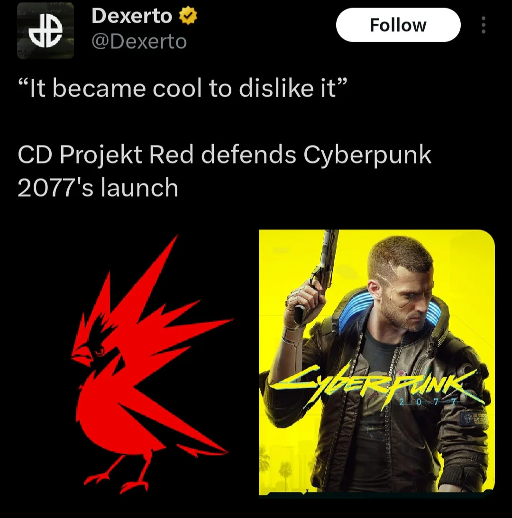Open the three-dot more options menu
The image size is (512, 518).
tap(483, 25)
